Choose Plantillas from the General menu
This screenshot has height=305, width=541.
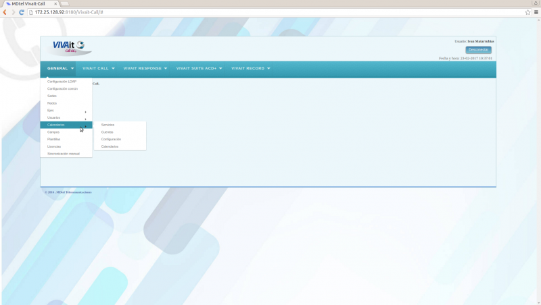tap(66, 140)
